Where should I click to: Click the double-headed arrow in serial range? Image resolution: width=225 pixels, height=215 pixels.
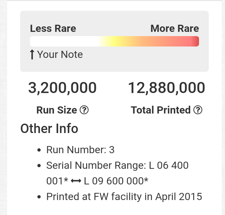point(76,181)
